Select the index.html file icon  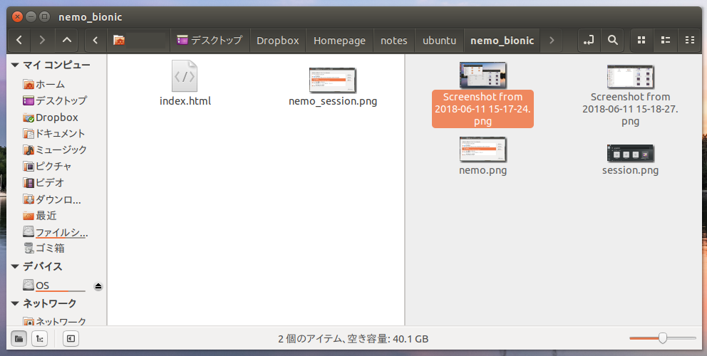(x=185, y=76)
